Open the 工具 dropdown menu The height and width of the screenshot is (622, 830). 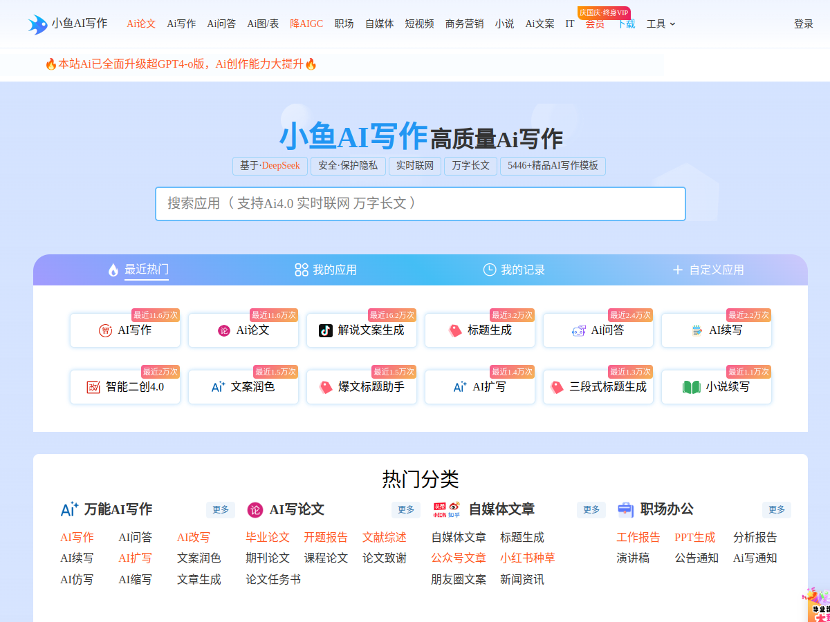pyautogui.click(x=661, y=24)
